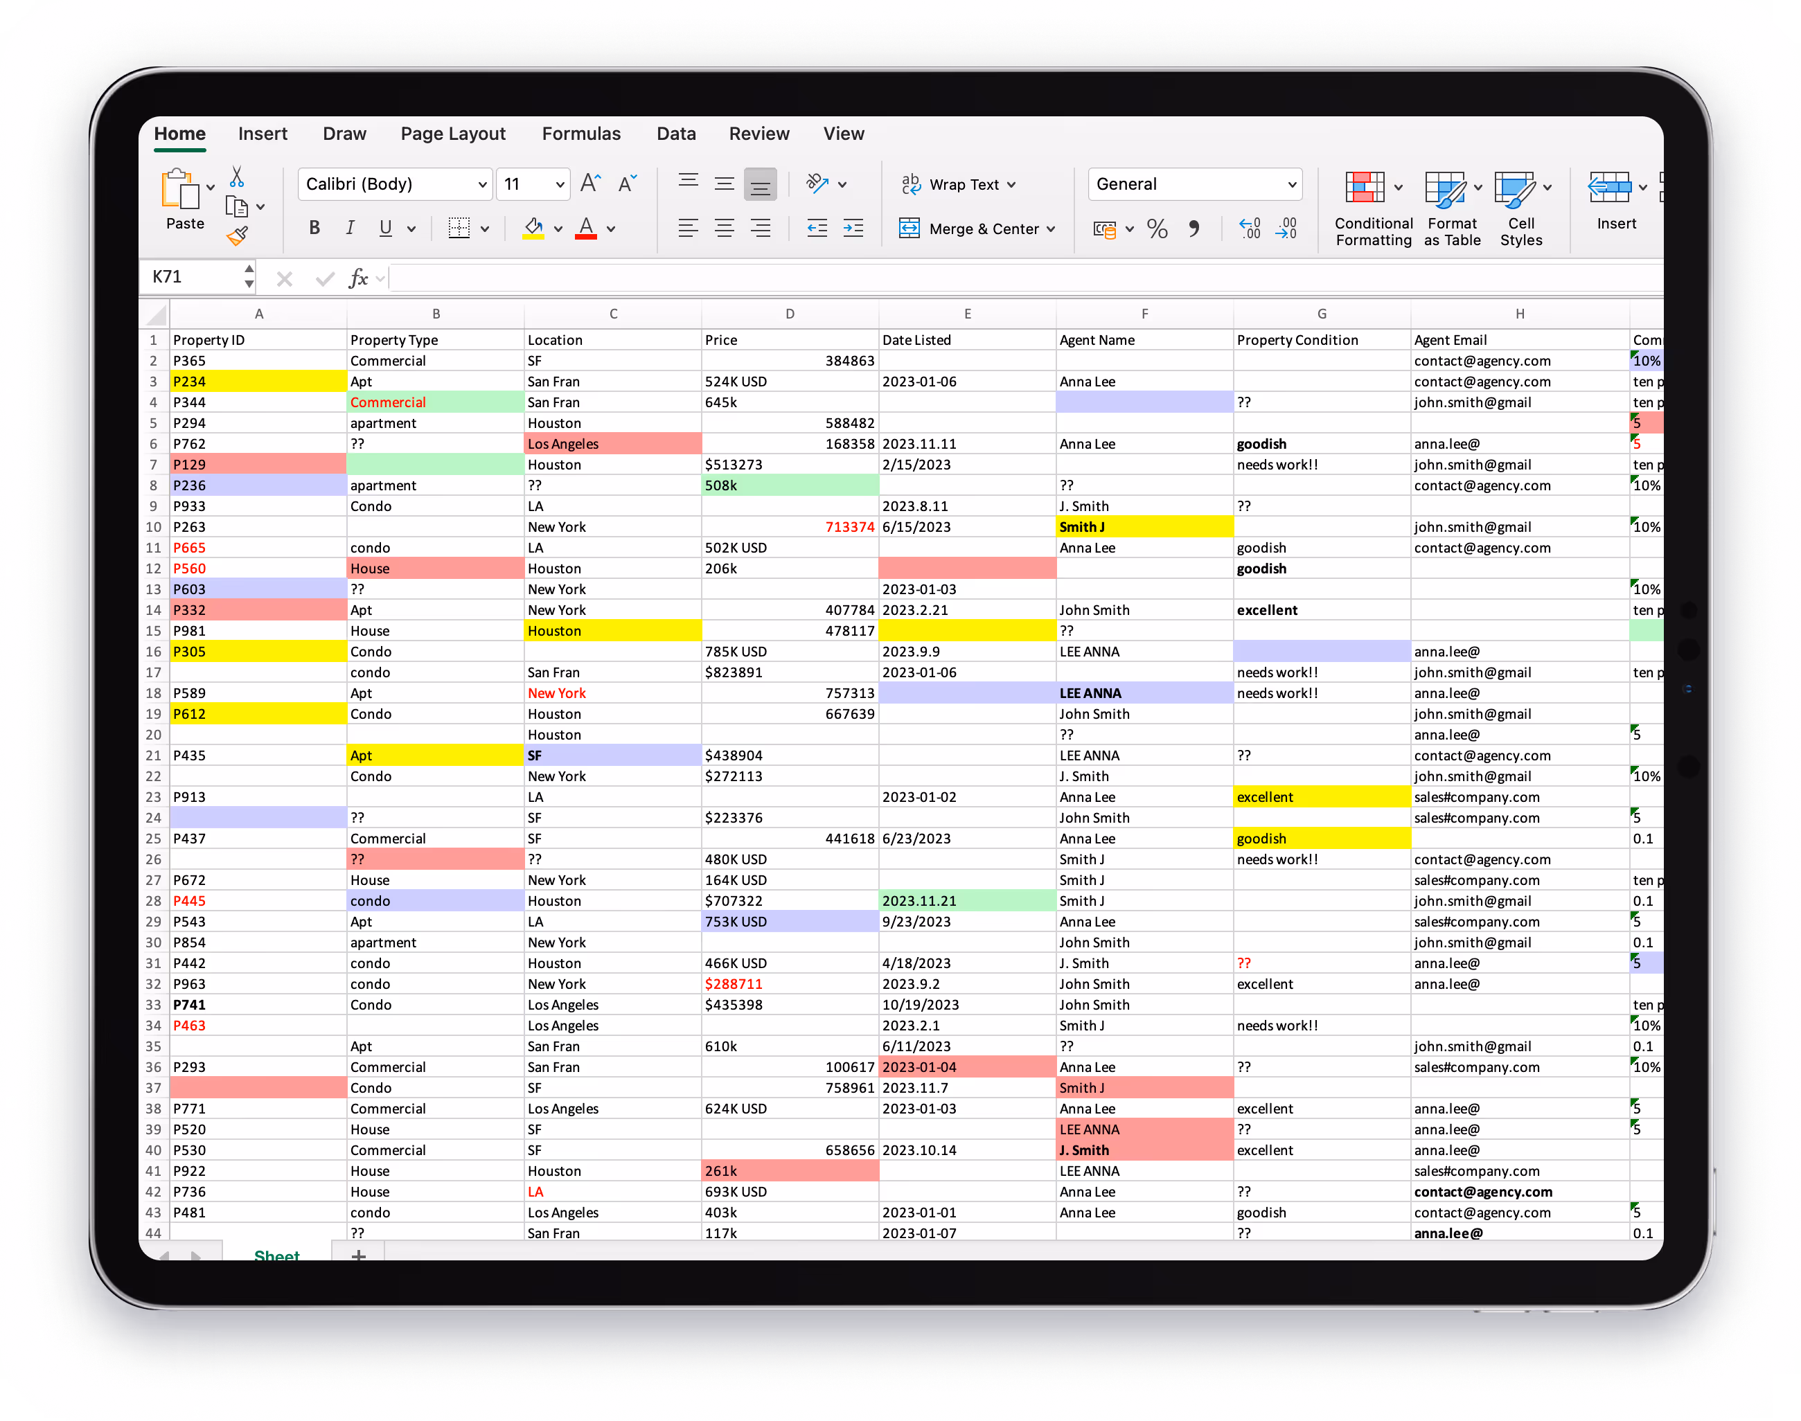Viewport: 1801px width, 1421px height.
Task: Click the Format Painter brush icon
Action: click(x=237, y=237)
